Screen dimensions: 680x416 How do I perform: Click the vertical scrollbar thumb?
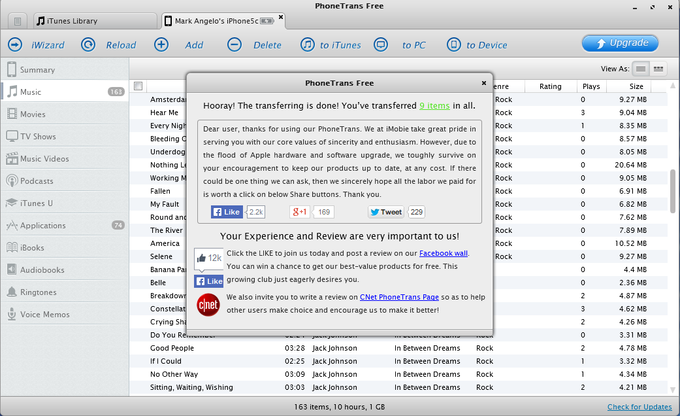point(673,191)
